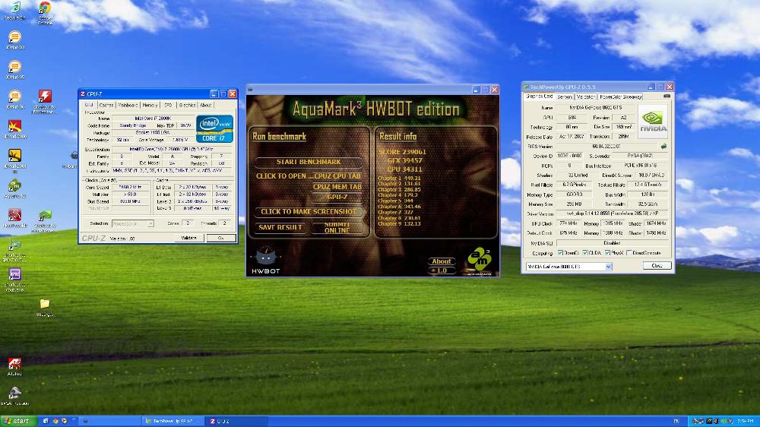Switch to the Graphics tab in CPU-Z
Viewport: 760px width, 427px height.
coord(187,105)
